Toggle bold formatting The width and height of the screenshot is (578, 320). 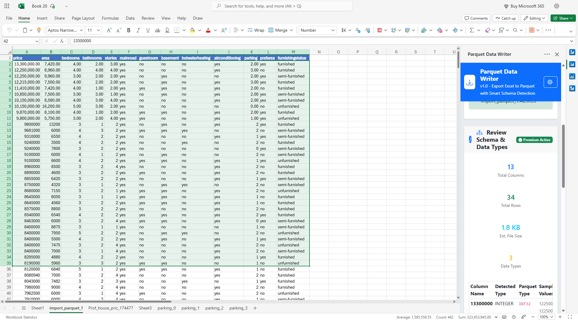tap(129, 30)
